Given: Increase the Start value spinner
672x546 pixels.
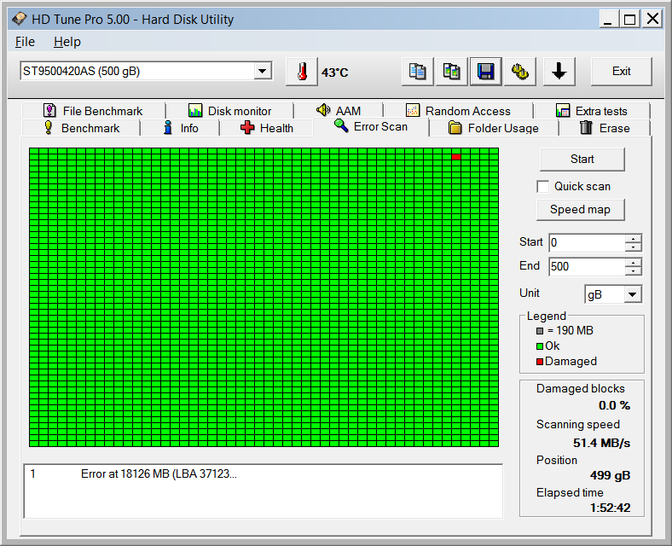Looking at the screenshot, I should click(x=633, y=238).
